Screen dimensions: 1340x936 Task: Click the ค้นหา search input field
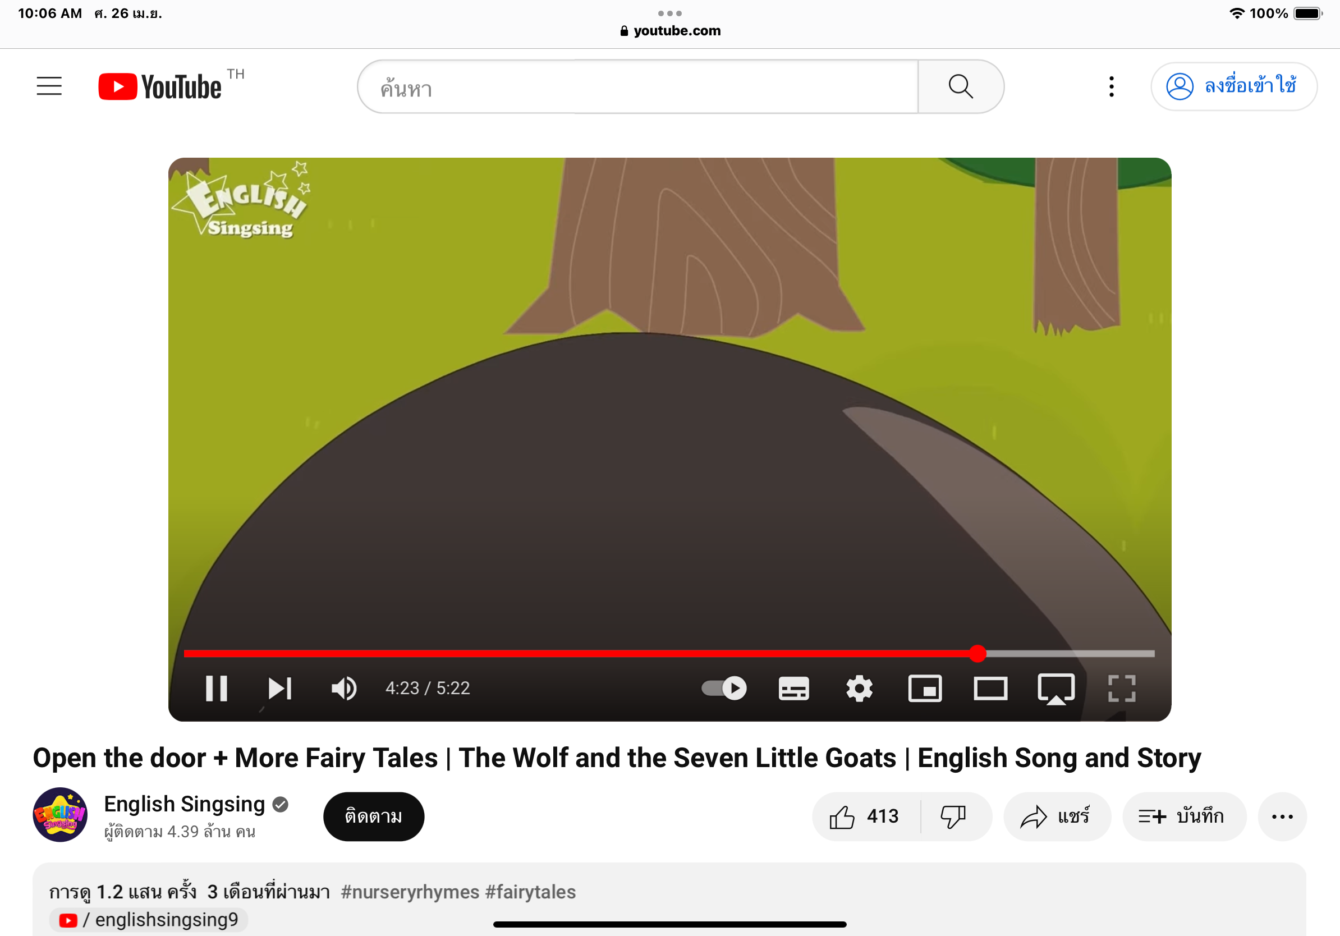click(636, 88)
